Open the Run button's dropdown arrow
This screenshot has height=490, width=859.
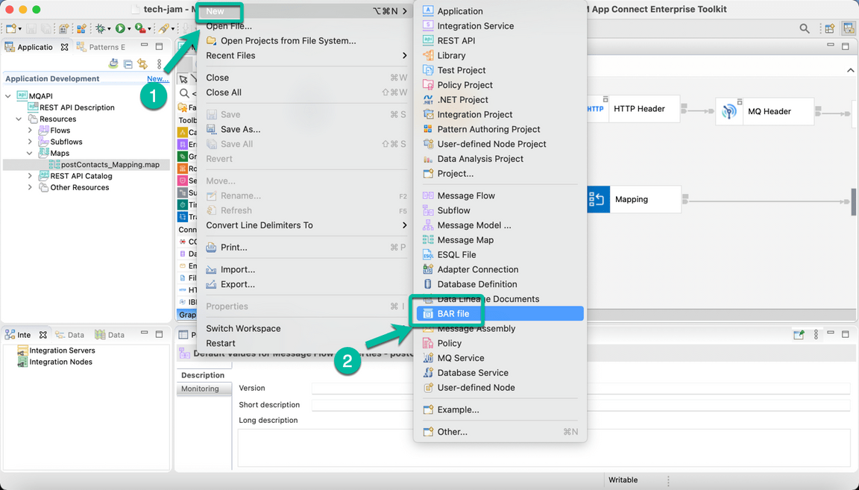point(128,28)
